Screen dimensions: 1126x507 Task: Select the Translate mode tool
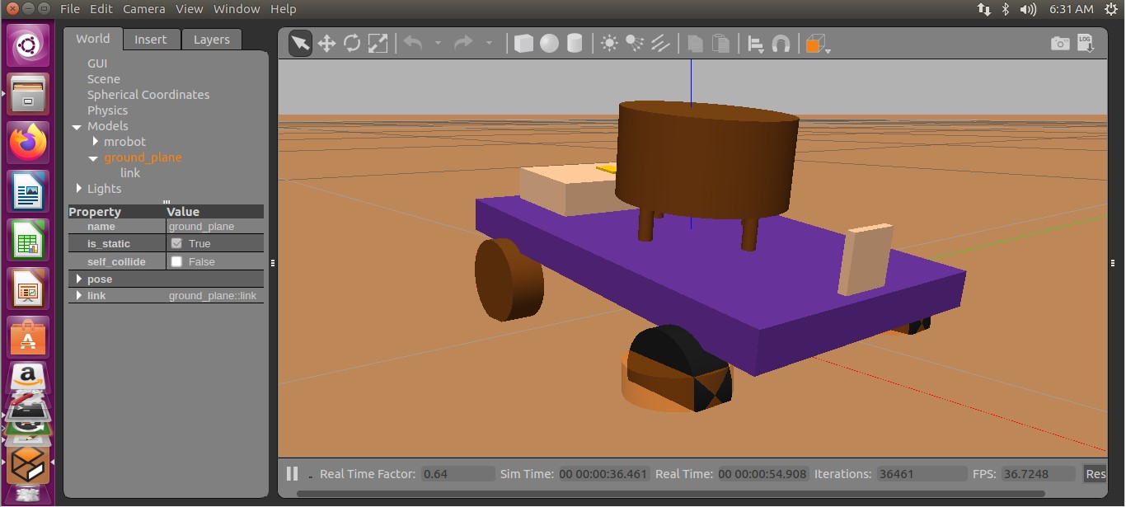pos(326,44)
